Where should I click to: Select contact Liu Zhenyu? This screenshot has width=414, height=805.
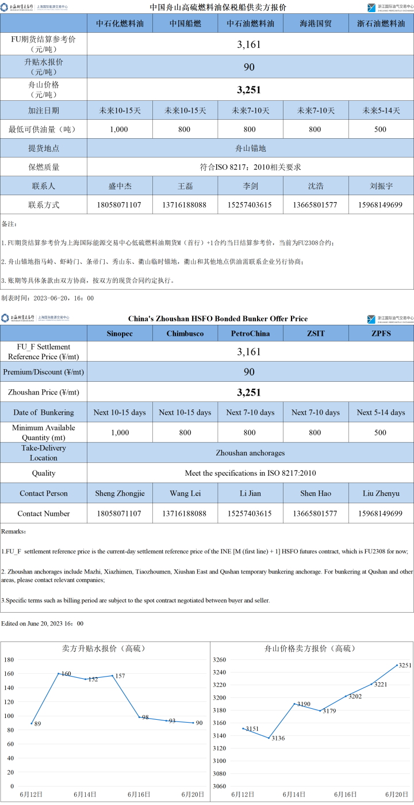coord(381,493)
